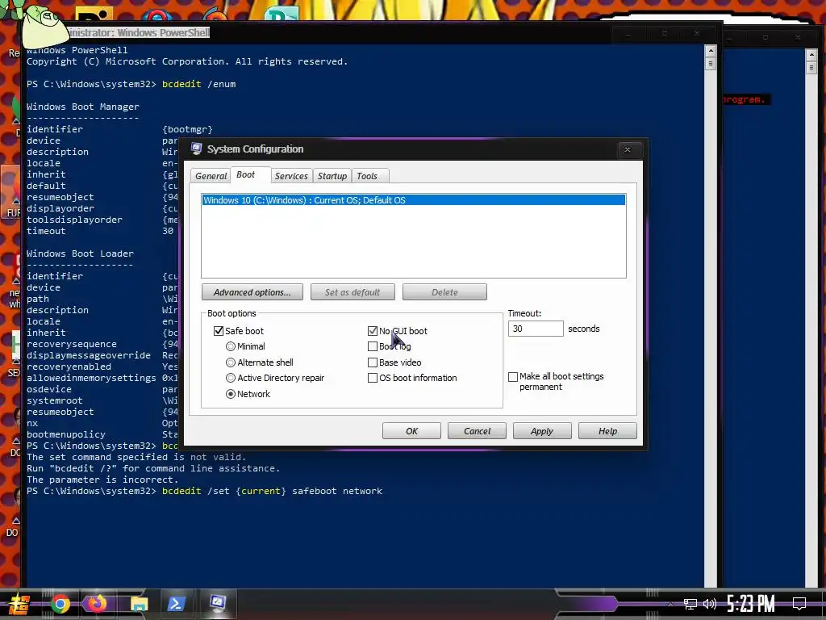
Task: Open File Explorer from the taskbar
Action: (x=139, y=604)
